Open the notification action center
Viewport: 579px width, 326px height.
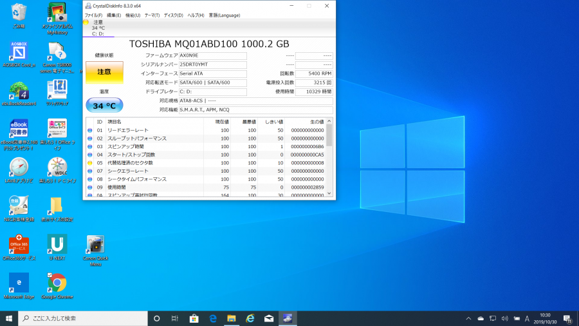pos(567,318)
